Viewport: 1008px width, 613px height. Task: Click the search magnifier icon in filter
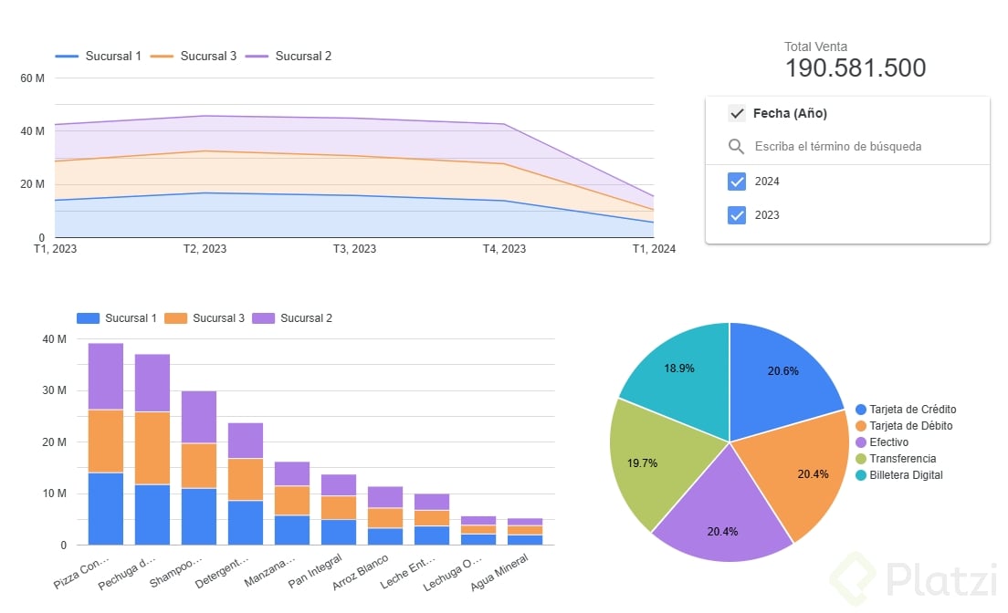[736, 147]
